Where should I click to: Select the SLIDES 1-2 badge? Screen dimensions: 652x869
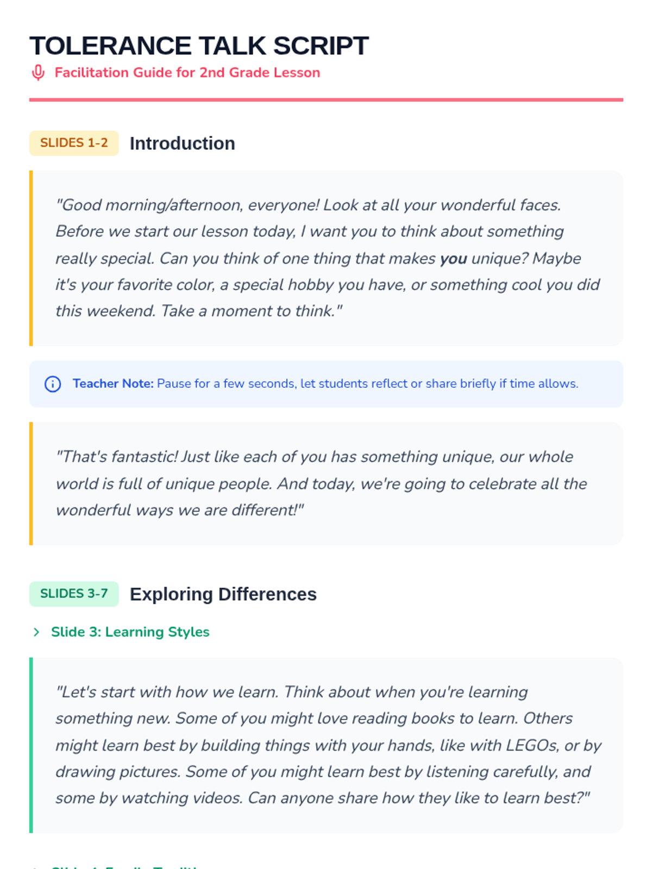pyautogui.click(x=74, y=143)
